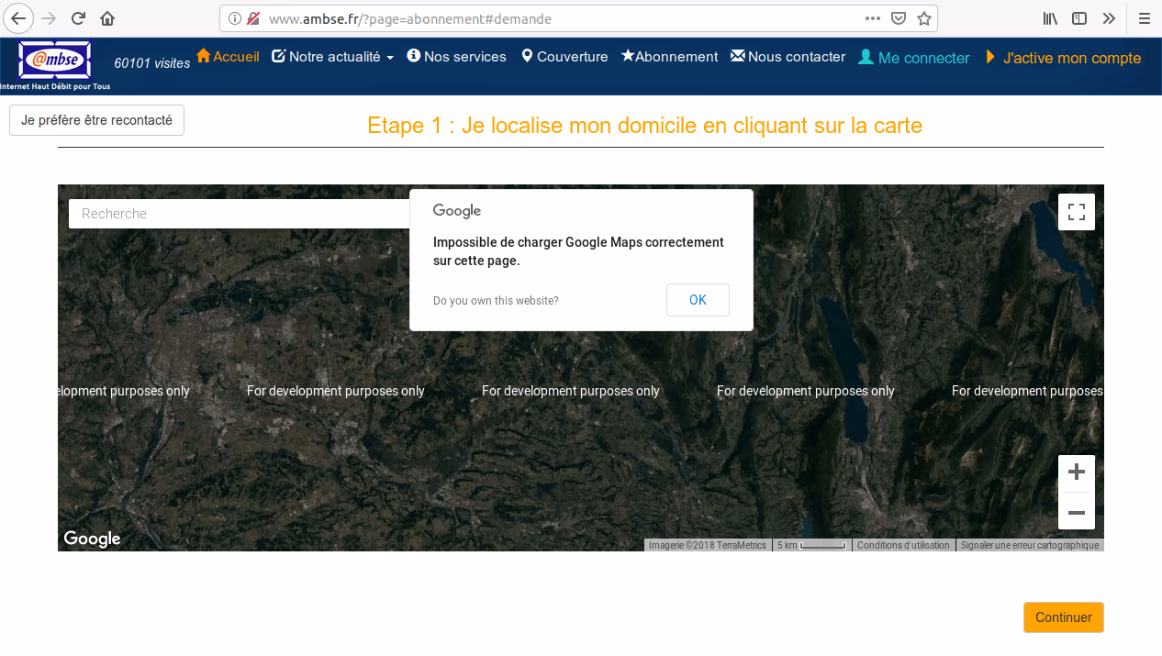Click the Google logo on the map

(x=92, y=539)
